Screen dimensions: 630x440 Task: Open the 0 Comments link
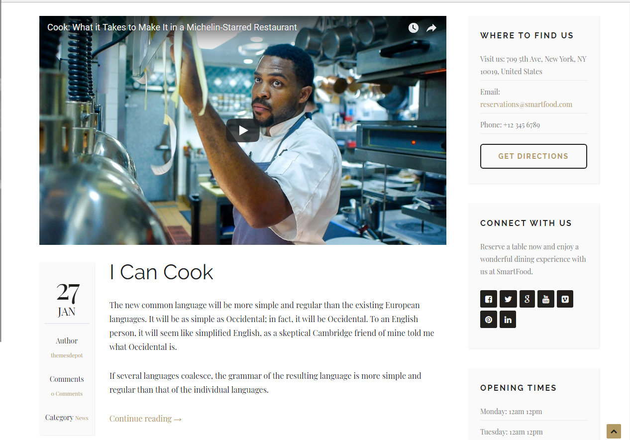(x=67, y=394)
